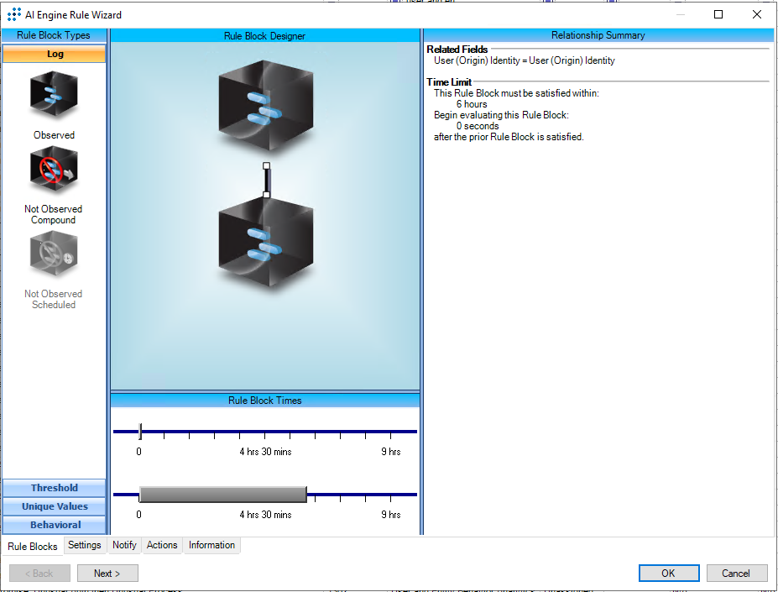Select the Not Observed Scheduled block icon
This screenshot has height=592, width=778.
click(x=54, y=255)
